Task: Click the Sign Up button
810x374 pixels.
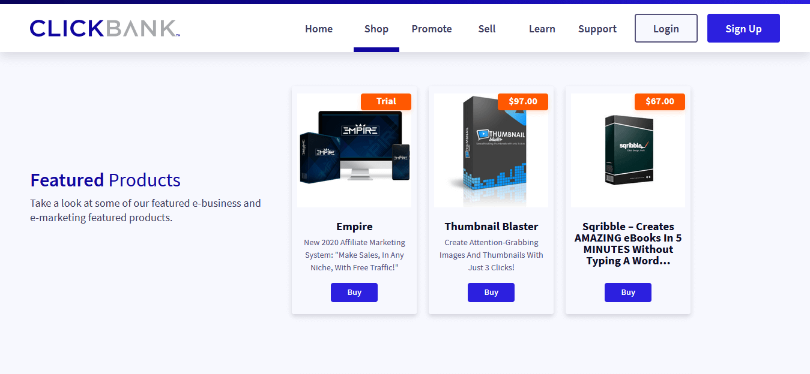Action: coord(743,28)
